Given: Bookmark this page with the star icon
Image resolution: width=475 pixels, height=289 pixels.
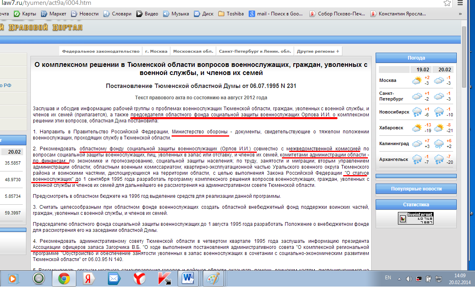Looking at the screenshot, I should [x=447, y=3].
